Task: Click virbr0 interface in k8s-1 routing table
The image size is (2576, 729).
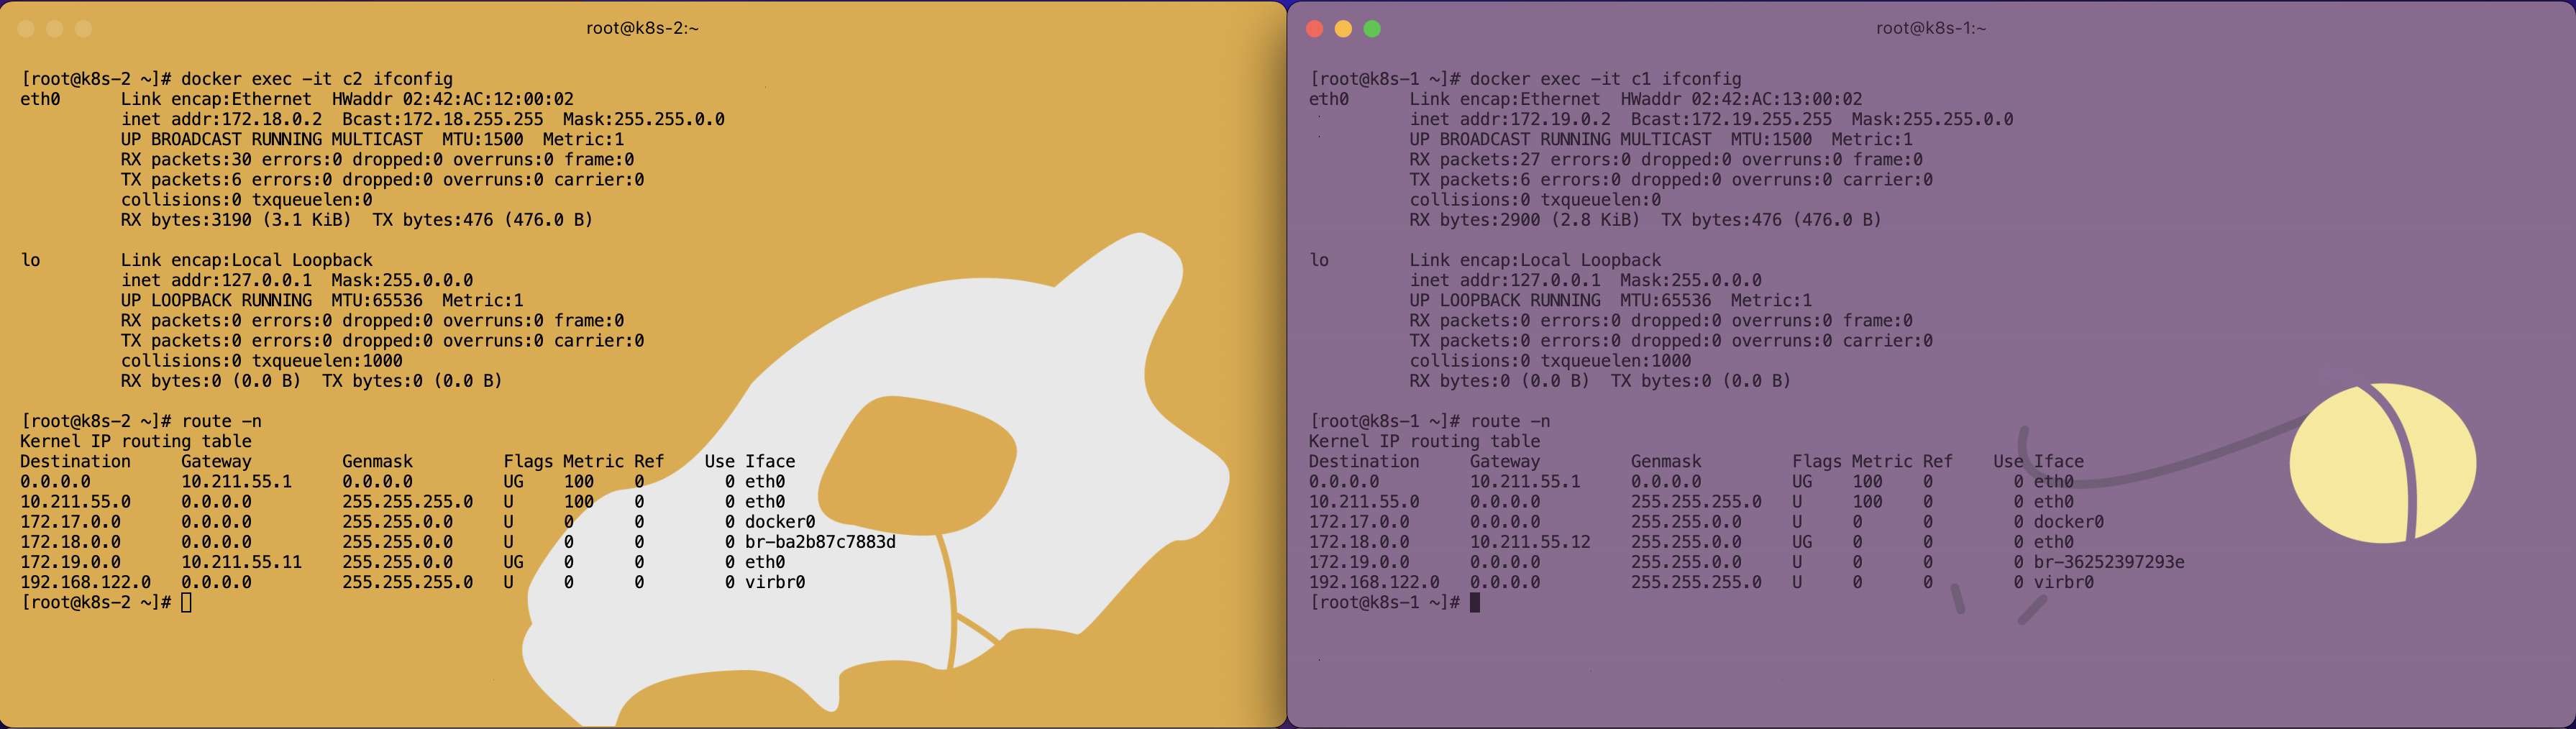Action: click(x=2063, y=582)
